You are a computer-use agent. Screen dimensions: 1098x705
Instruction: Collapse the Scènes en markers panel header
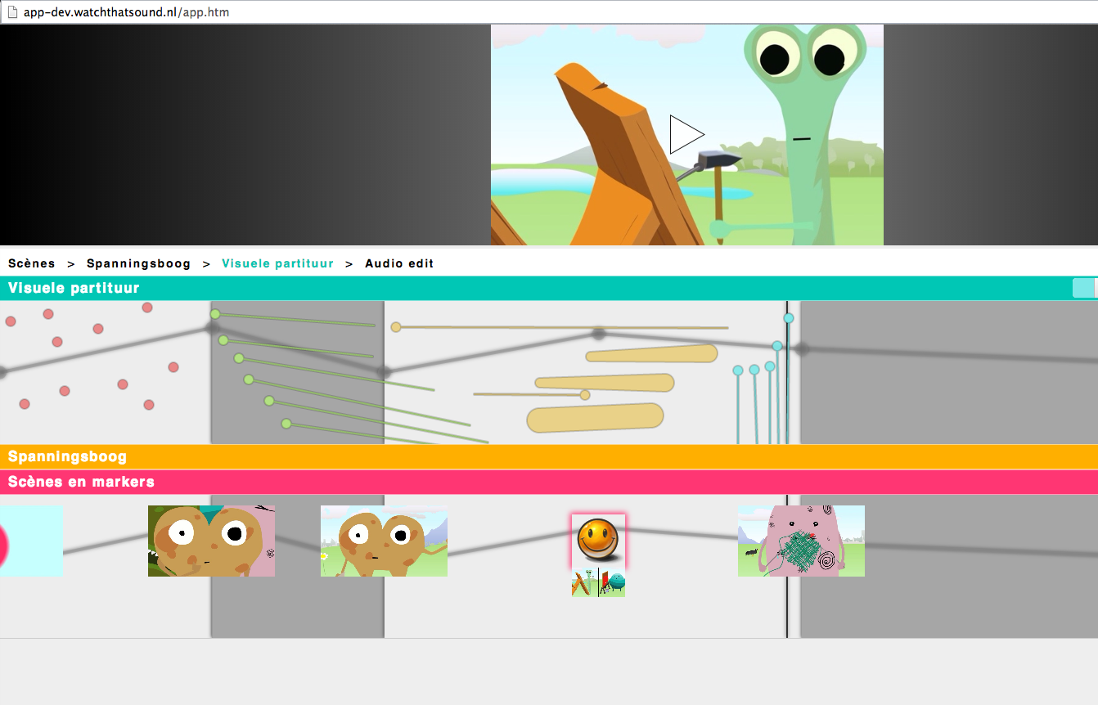(x=81, y=482)
